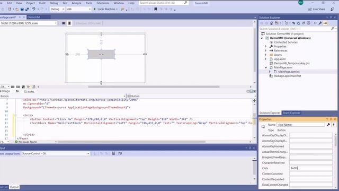Open the Edit menu

(10, 3)
